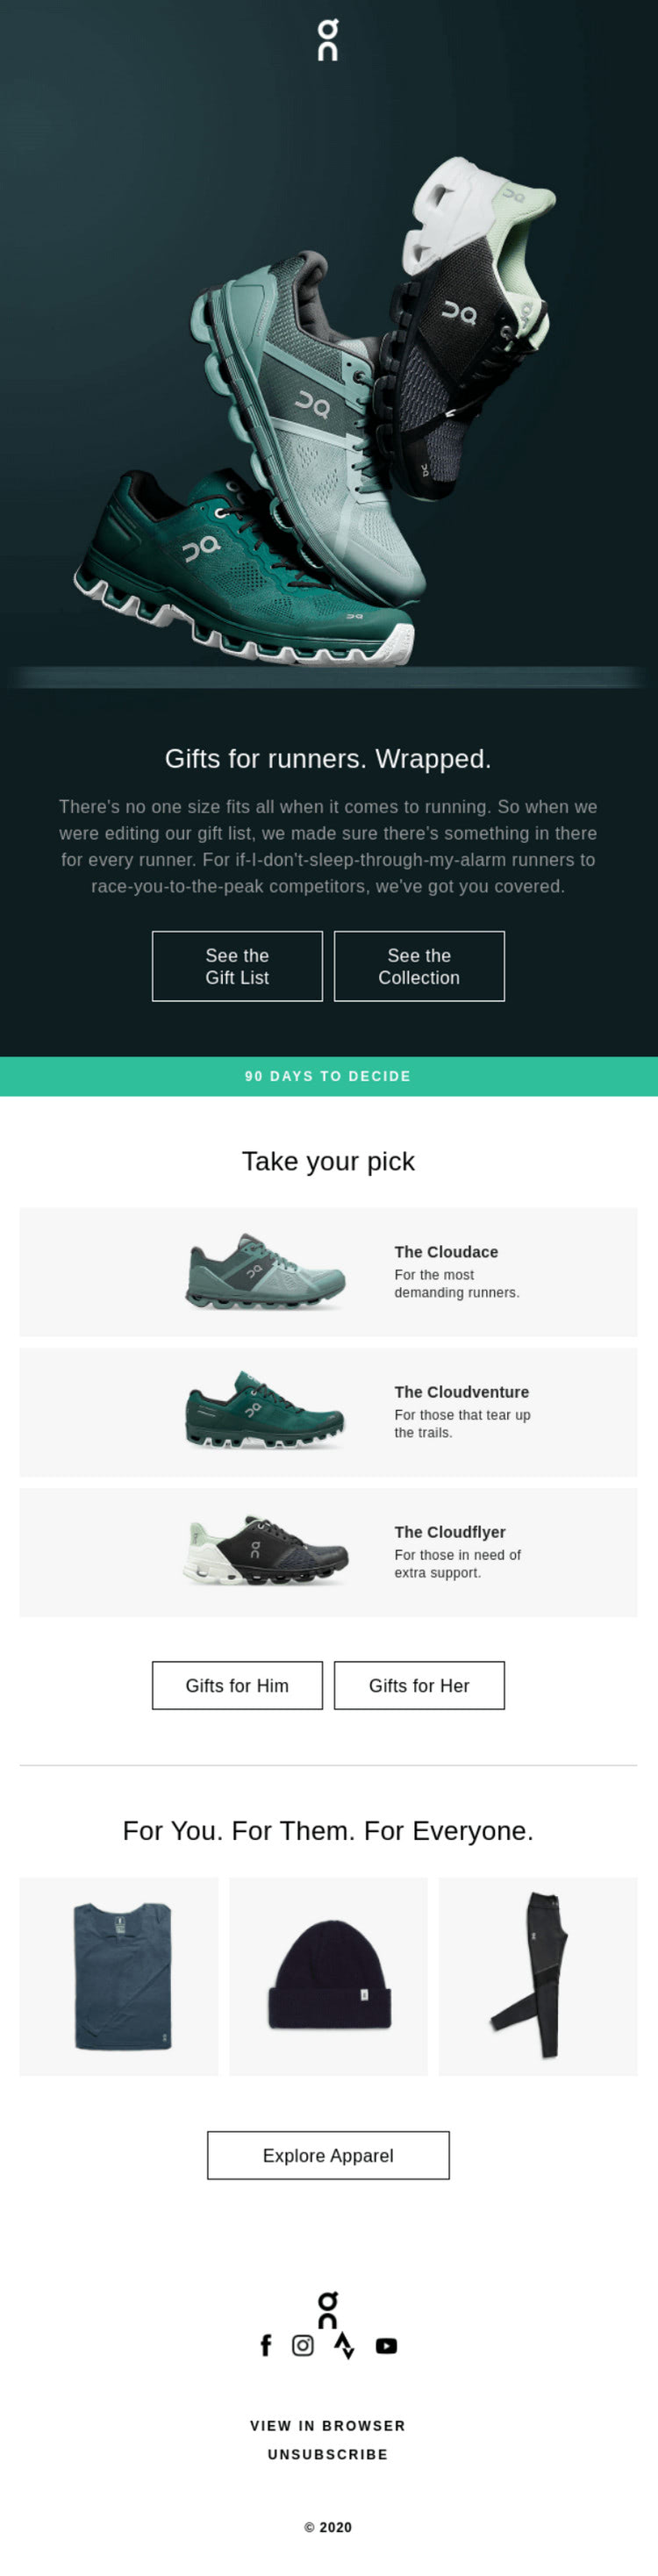The height and width of the screenshot is (2576, 658).
Task: Open the Instagram icon in the footer
Action: coord(303,2345)
